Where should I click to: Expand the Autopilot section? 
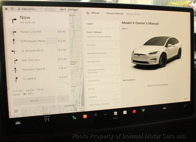pos(104,96)
